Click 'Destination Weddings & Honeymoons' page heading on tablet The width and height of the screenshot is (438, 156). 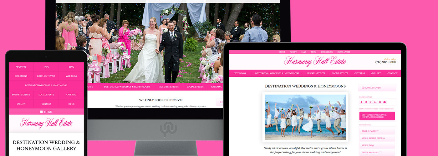(305, 86)
